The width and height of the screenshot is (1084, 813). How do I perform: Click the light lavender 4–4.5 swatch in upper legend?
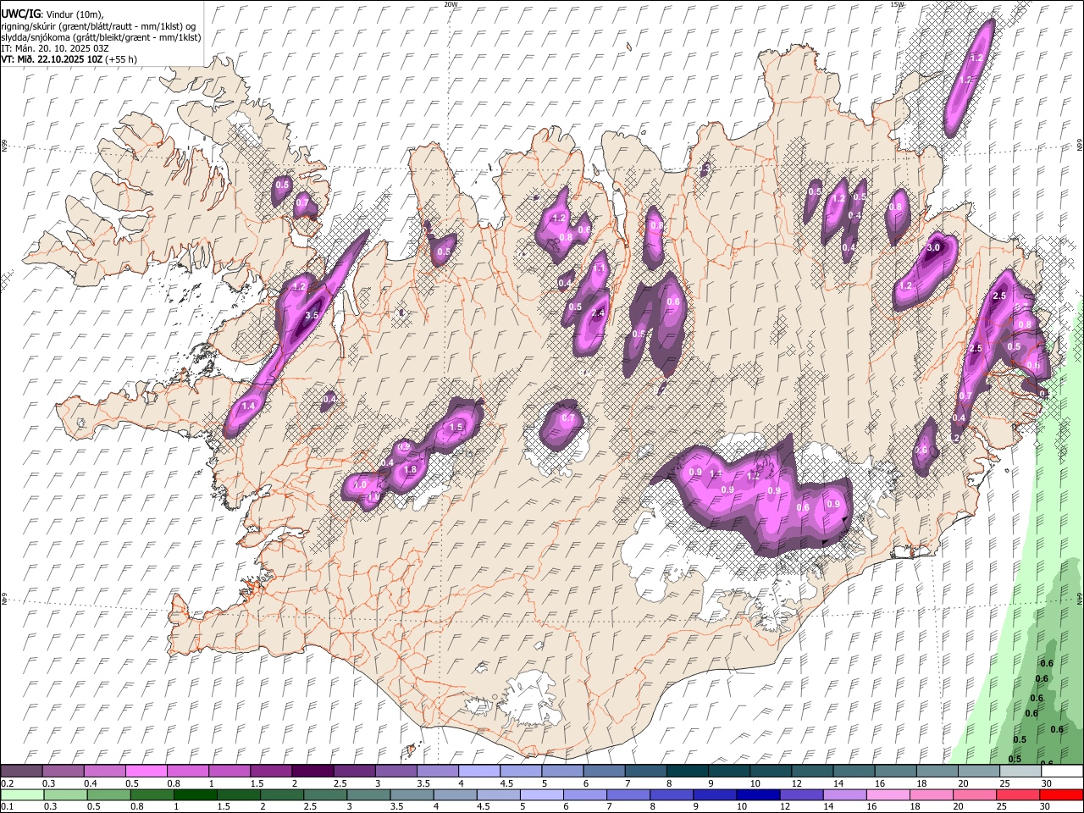pyautogui.click(x=479, y=772)
